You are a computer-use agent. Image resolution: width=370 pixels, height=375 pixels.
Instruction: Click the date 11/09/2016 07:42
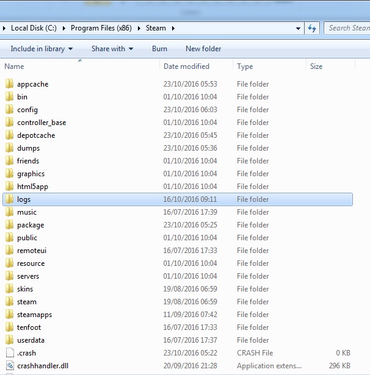coord(190,315)
